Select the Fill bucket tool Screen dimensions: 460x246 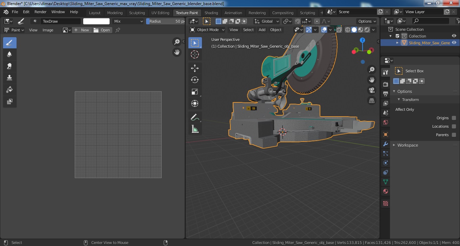pyautogui.click(x=10, y=90)
